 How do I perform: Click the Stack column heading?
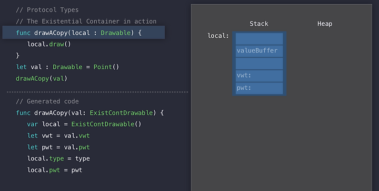(259, 24)
